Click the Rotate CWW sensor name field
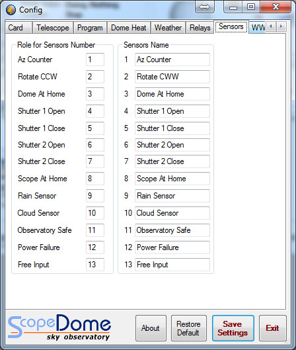Screen dimensions: 296x350 coord(172,77)
